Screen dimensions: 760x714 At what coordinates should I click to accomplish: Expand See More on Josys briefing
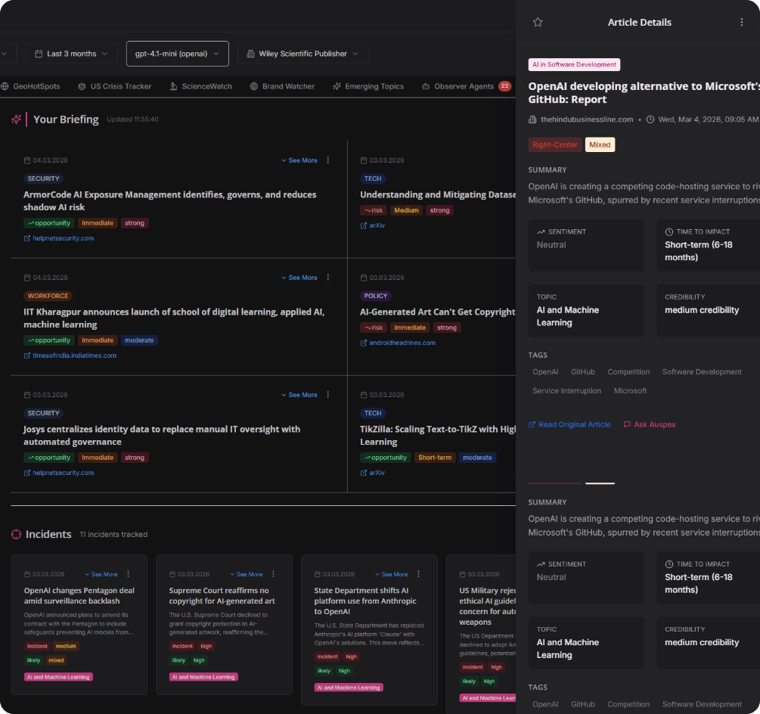click(299, 395)
